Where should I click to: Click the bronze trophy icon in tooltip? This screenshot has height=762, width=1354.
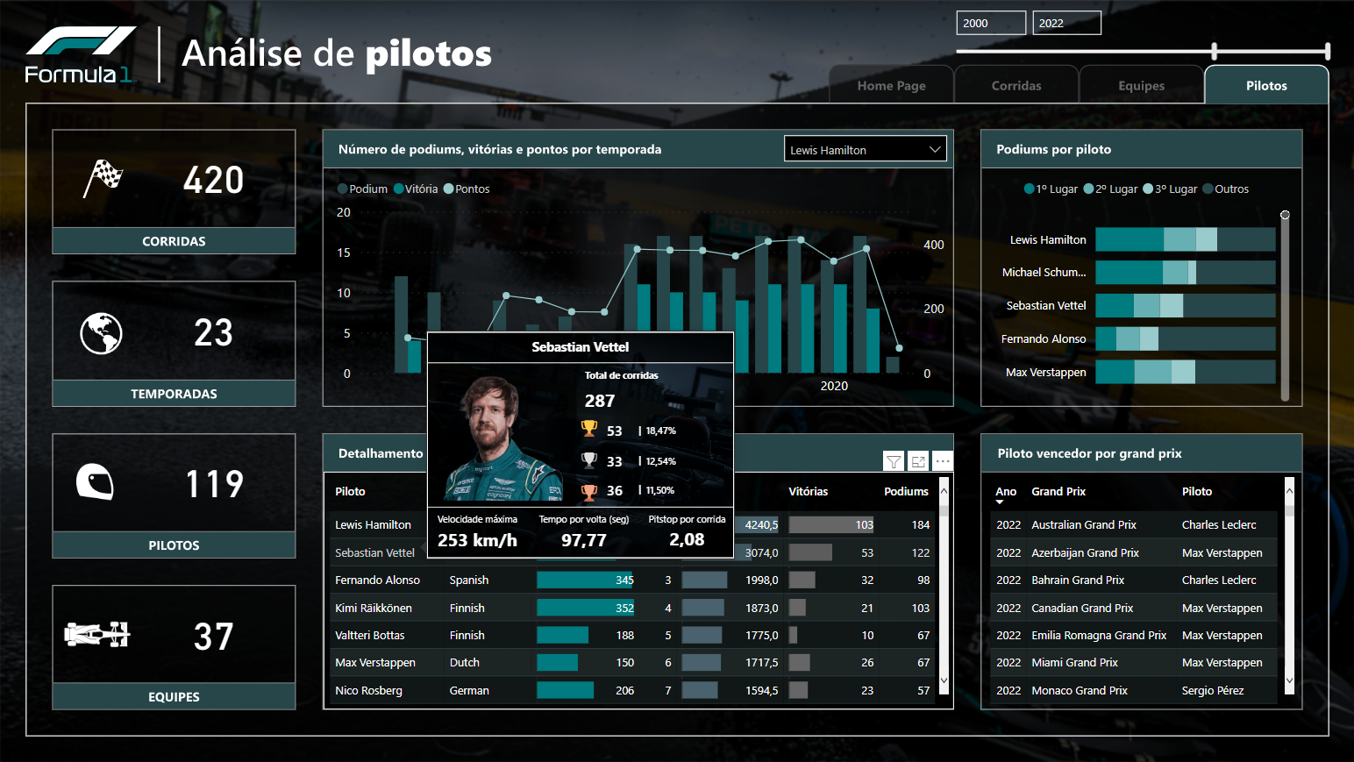pos(589,491)
